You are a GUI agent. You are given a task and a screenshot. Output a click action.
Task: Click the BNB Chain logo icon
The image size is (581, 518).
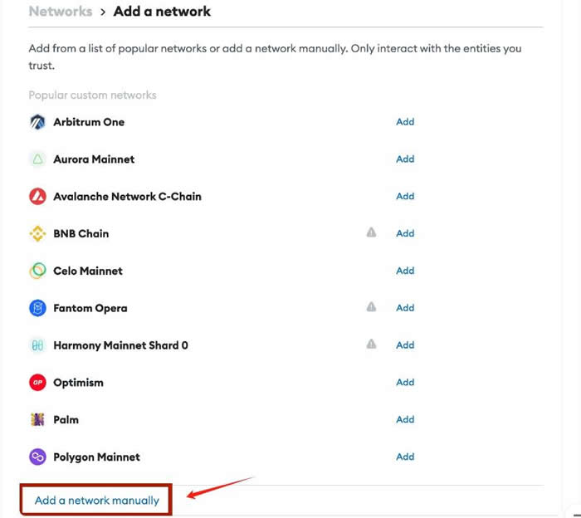(x=37, y=234)
